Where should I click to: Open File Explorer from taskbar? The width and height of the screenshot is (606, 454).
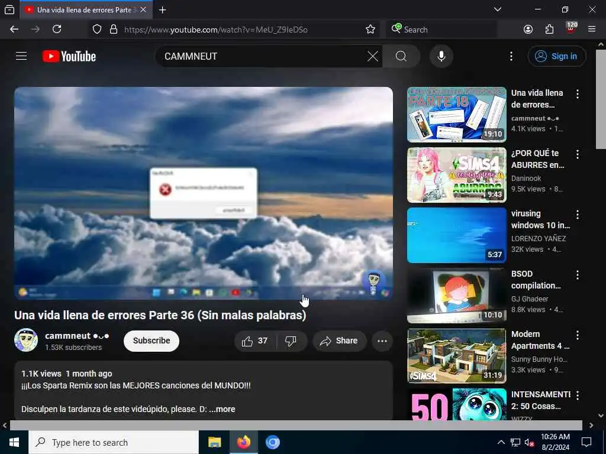[x=214, y=442]
